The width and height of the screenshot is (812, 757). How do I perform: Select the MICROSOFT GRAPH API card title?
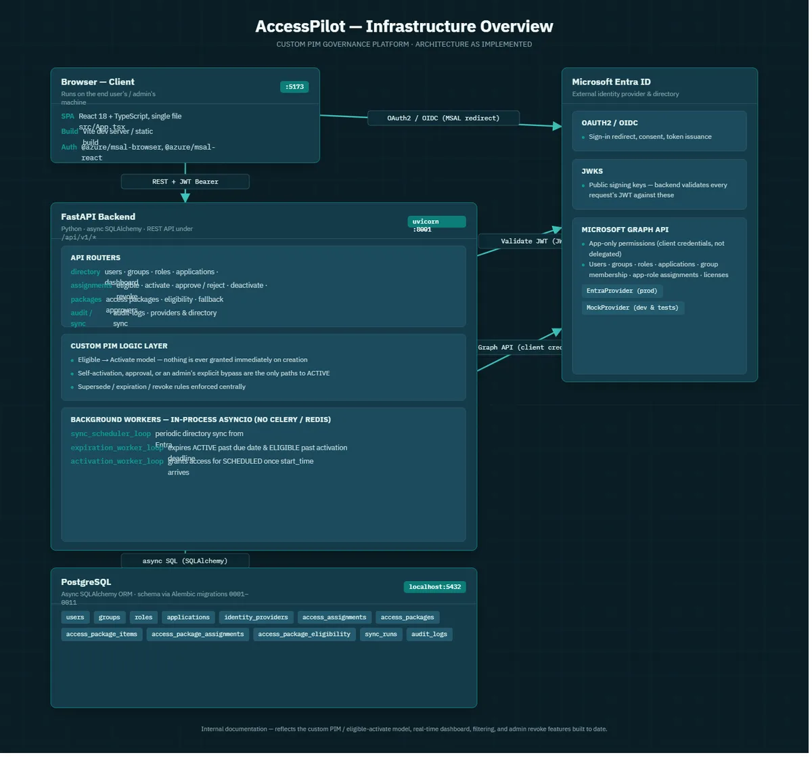coord(625,230)
